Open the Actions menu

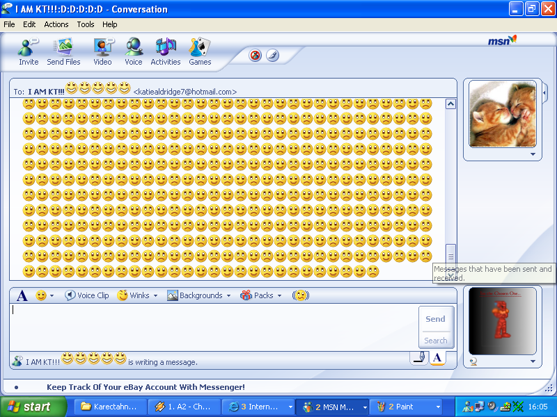[x=56, y=24]
